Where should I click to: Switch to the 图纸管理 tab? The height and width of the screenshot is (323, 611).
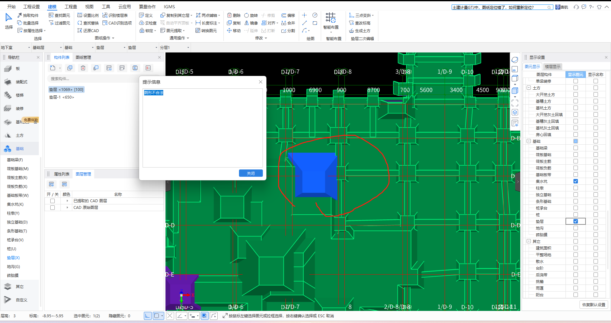[x=83, y=57]
